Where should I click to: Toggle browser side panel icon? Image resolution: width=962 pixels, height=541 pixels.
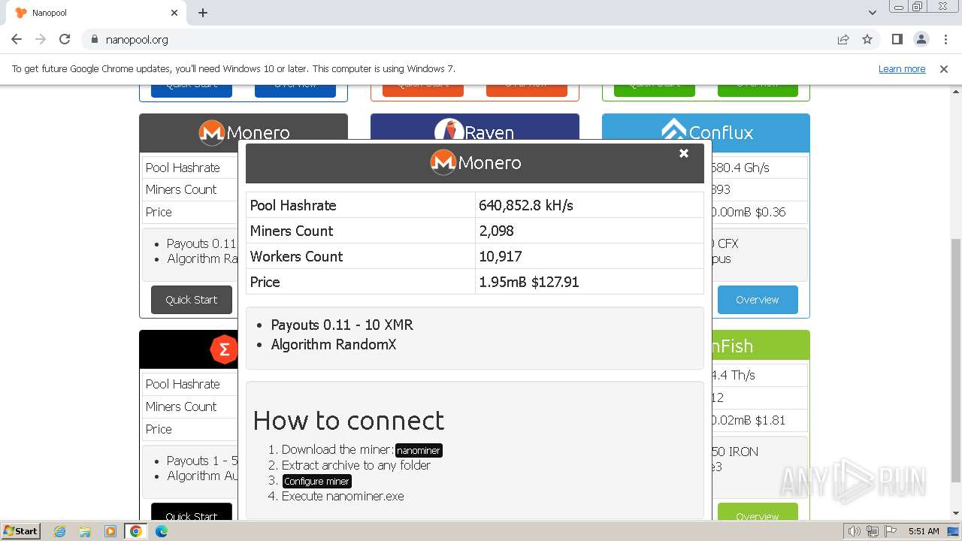897,39
